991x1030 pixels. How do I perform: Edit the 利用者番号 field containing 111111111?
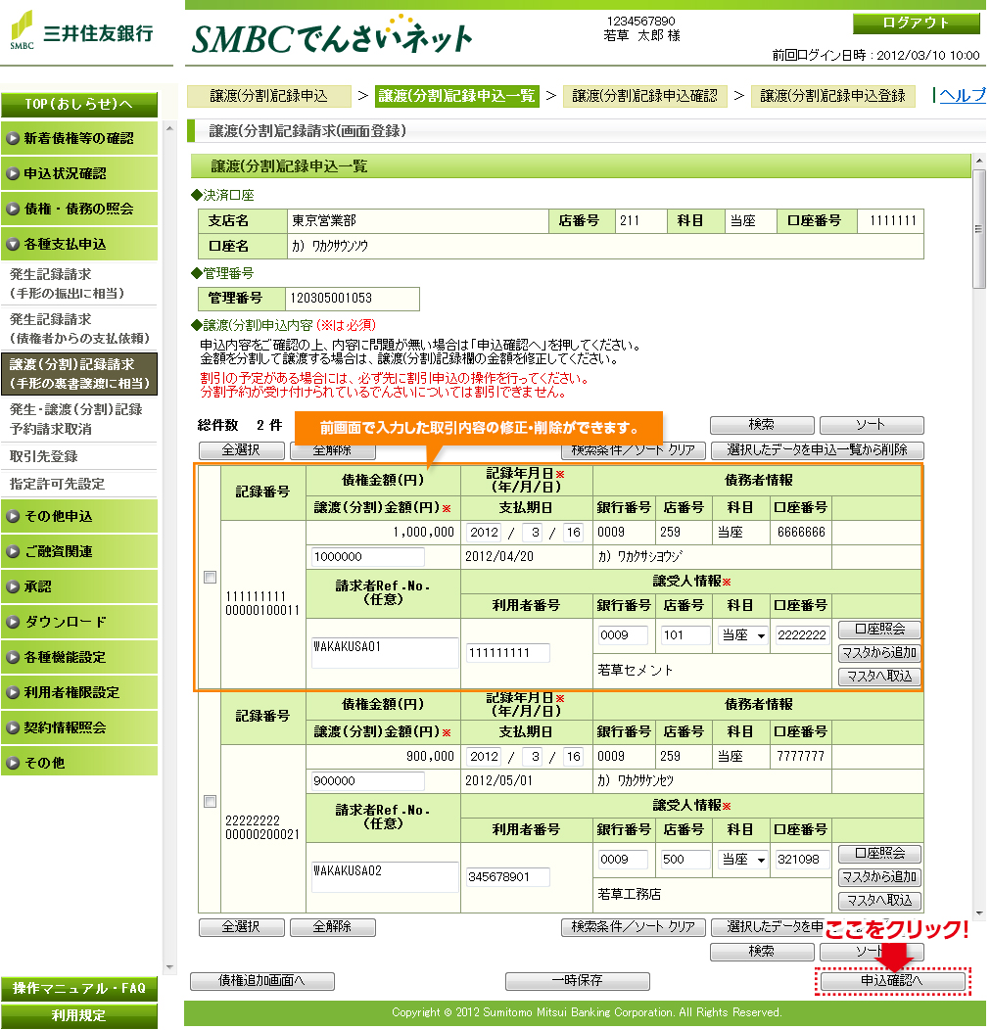[508, 653]
